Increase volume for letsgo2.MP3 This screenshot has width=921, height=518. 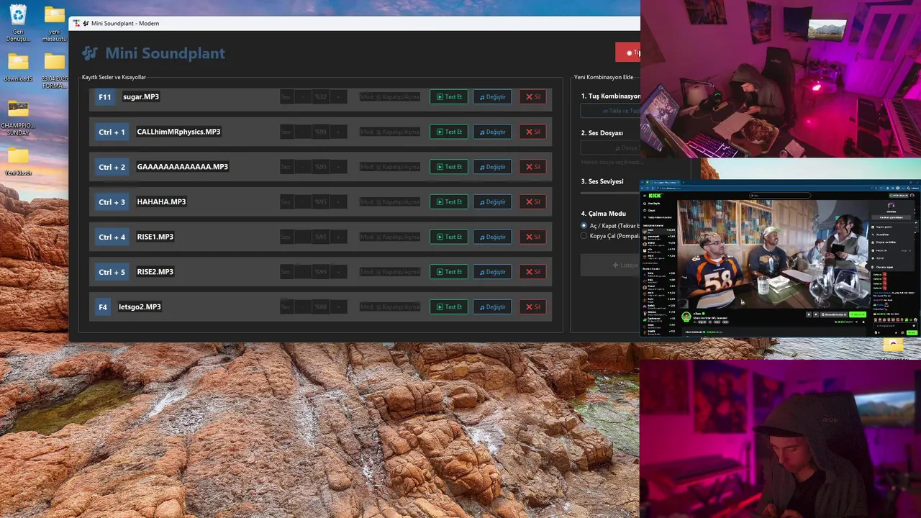338,306
